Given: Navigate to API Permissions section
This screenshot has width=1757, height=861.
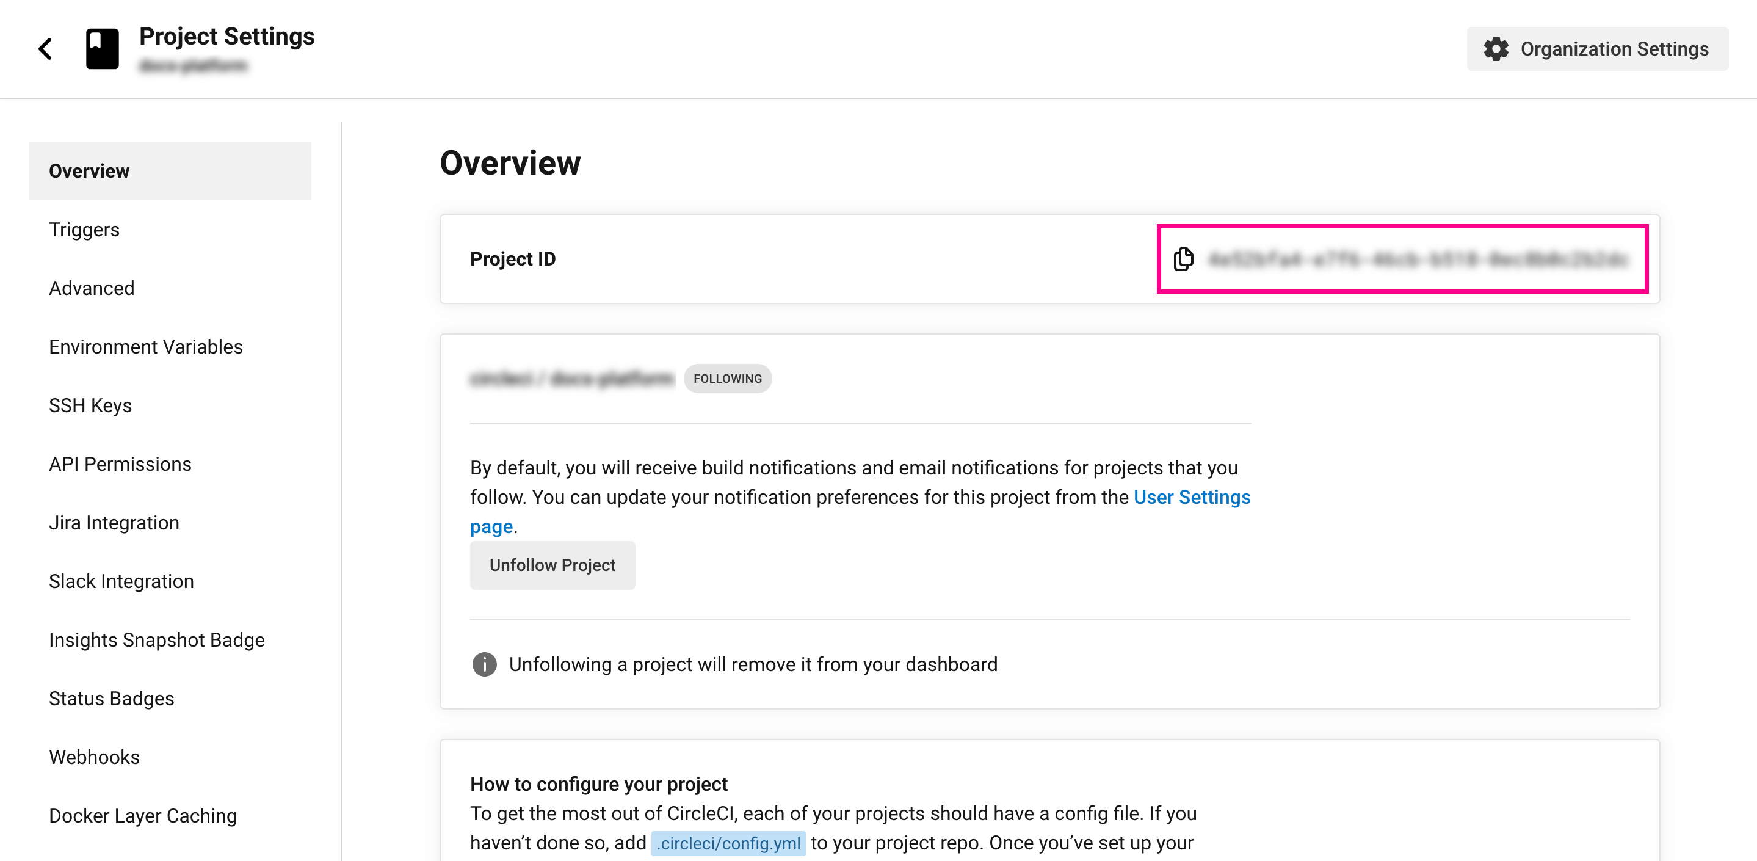Looking at the screenshot, I should click(x=120, y=464).
